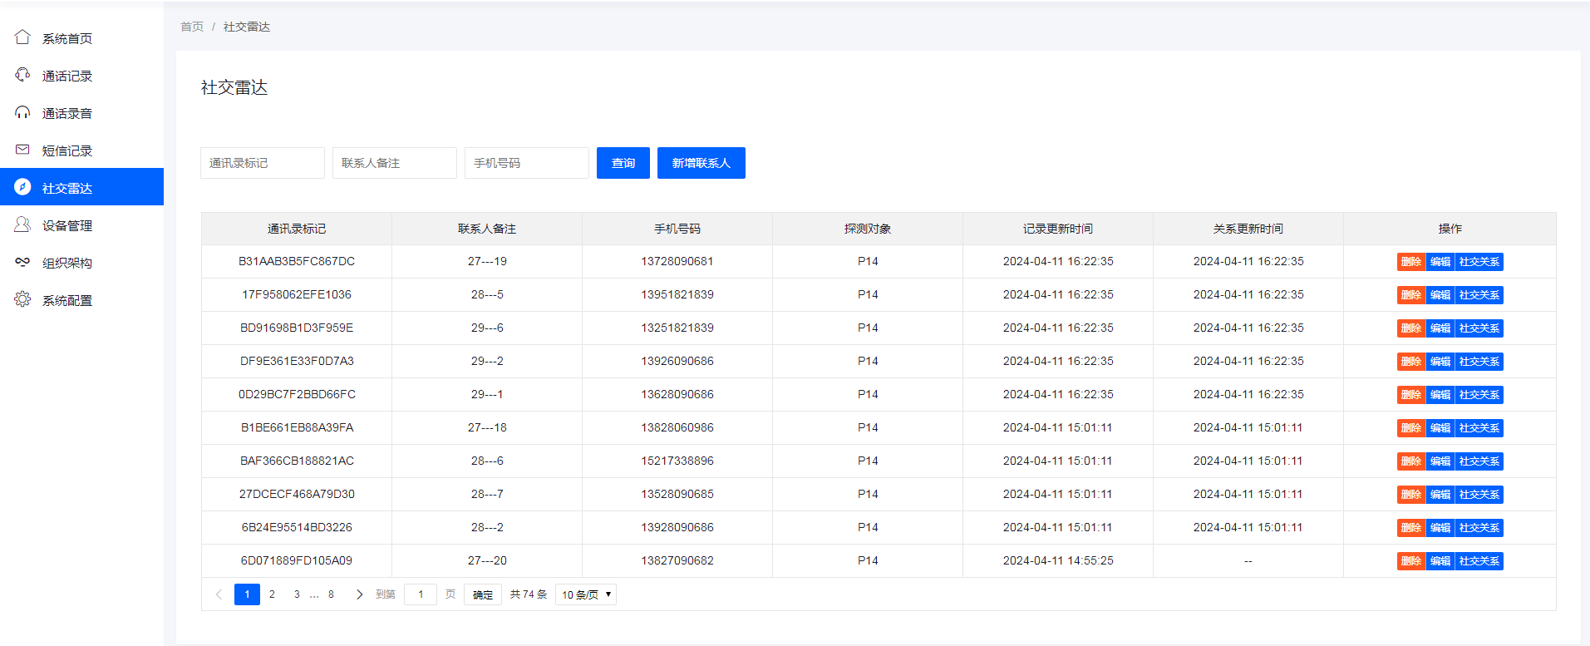Click the home icon beside 系统首页
1590x646 pixels.
22,37
